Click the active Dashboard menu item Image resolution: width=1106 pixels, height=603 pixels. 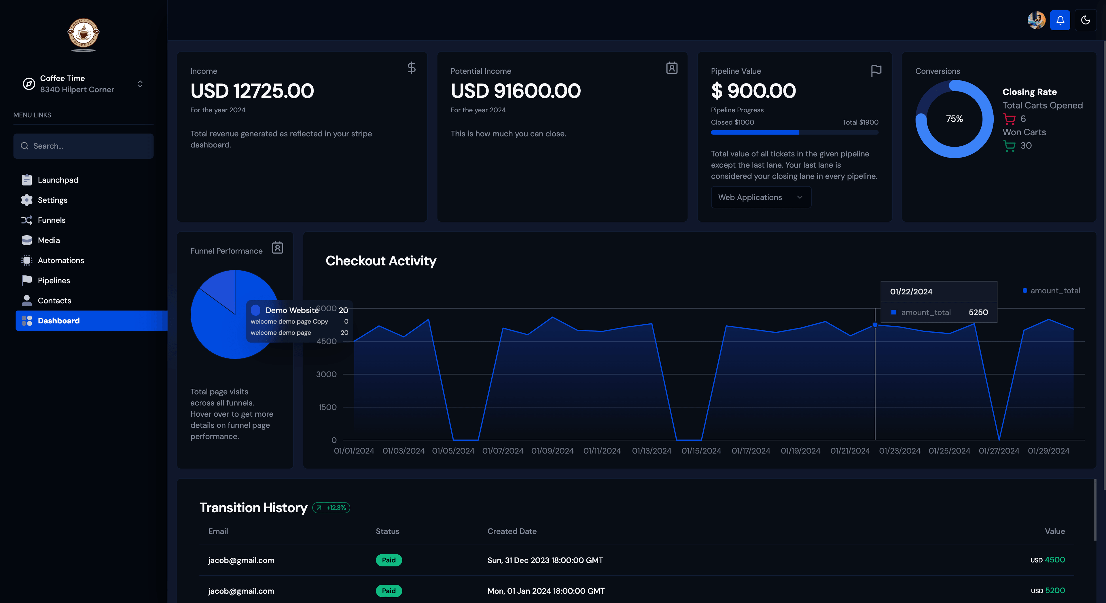pos(58,321)
